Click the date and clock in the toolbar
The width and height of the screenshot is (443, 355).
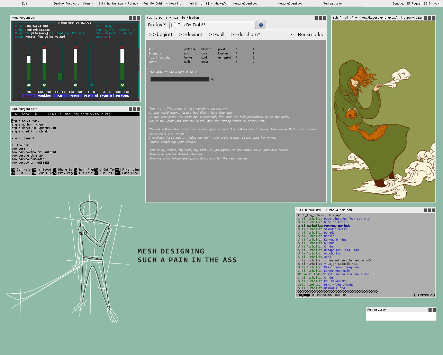pos(416,3)
